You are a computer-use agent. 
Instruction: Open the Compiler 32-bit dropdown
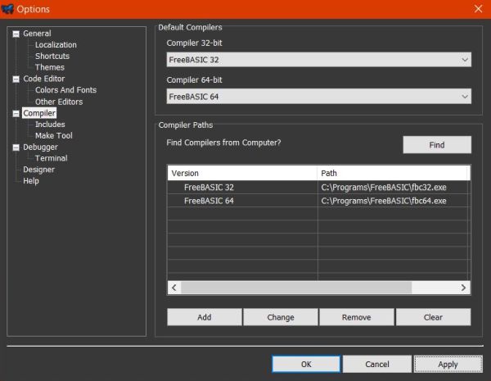click(319, 60)
